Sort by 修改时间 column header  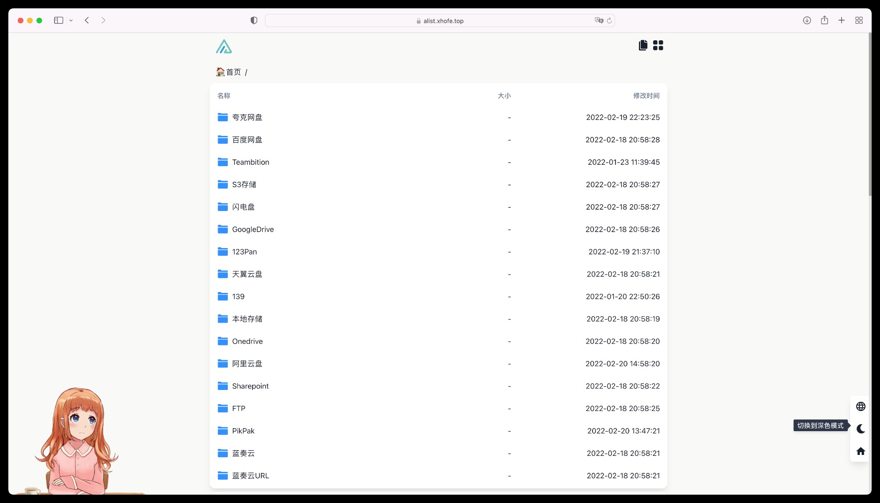646,96
